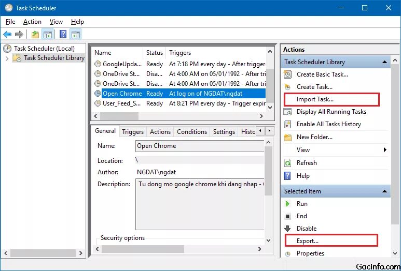Click the green Run arrow icon

point(287,204)
